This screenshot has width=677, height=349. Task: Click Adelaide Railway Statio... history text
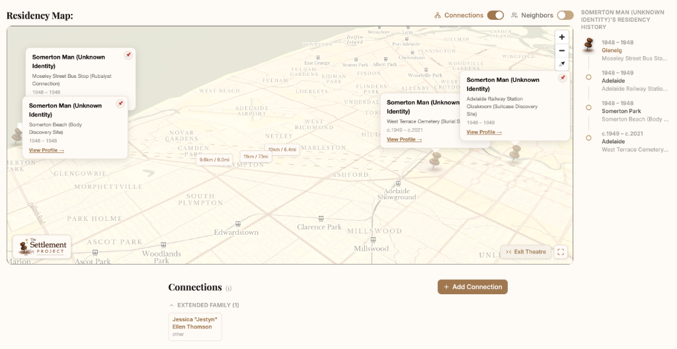(634, 89)
